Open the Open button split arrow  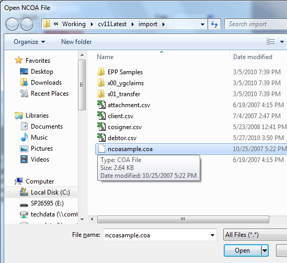(x=265, y=250)
